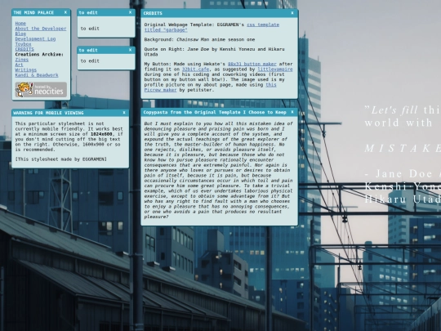Visit the Toybox link
The height and width of the screenshot is (331, 441).
pyautogui.click(x=24, y=44)
